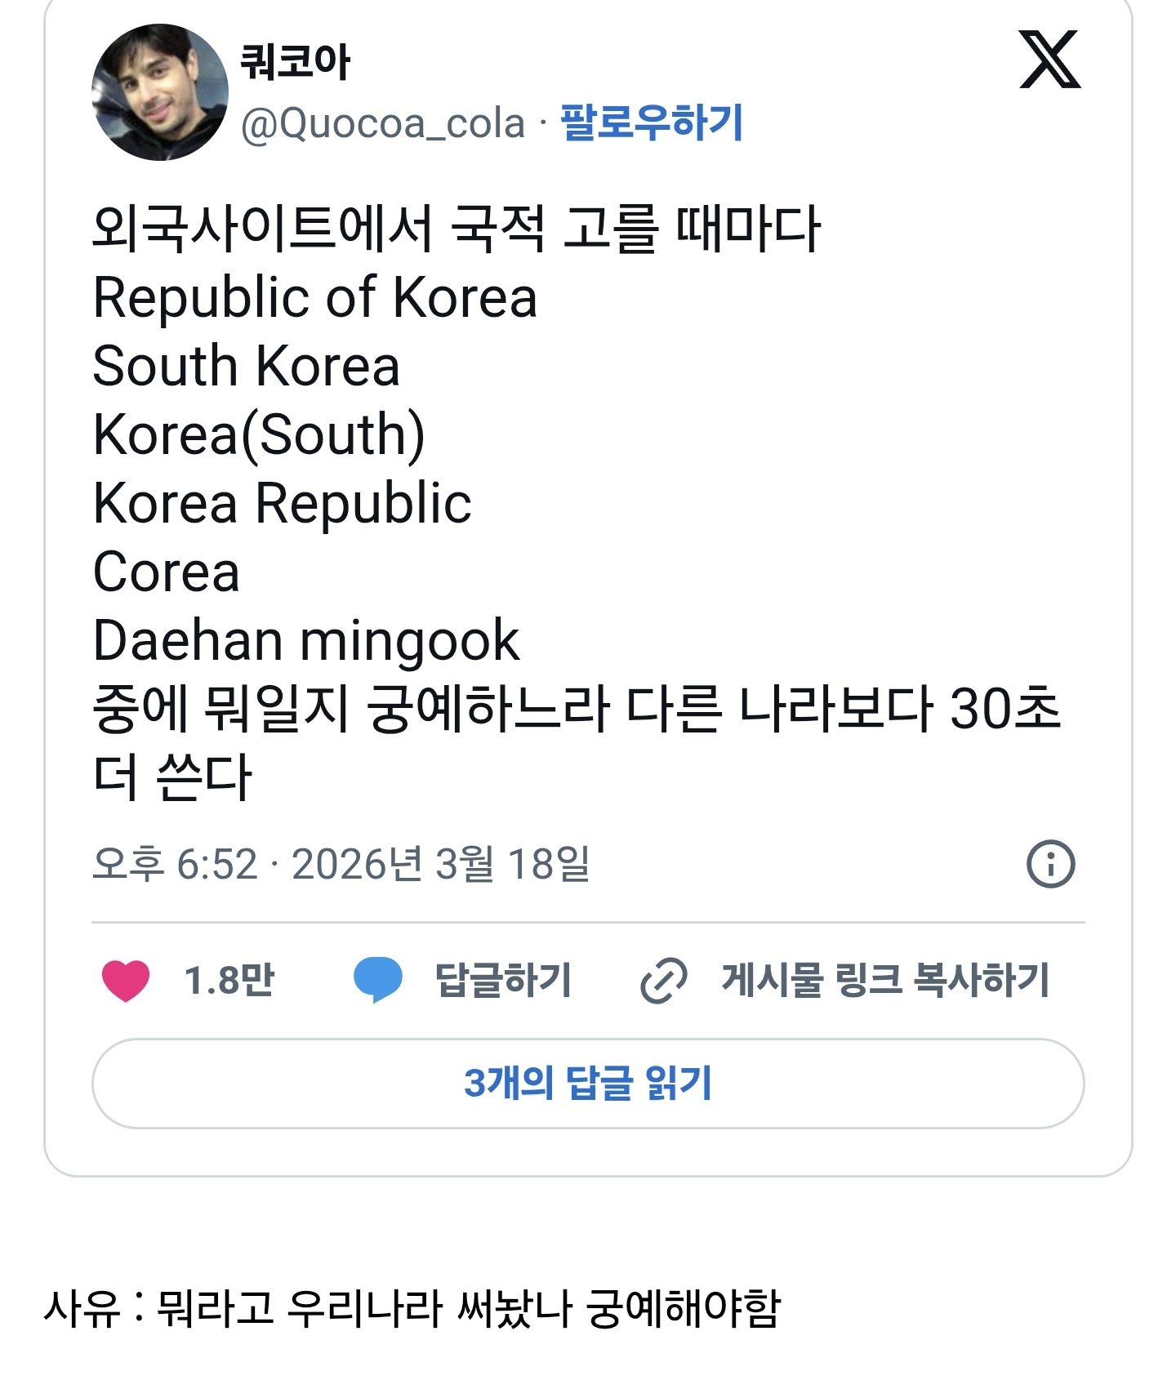
Task: Copy the post link via 게시물 링크 복사하기
Action: click(x=884, y=980)
